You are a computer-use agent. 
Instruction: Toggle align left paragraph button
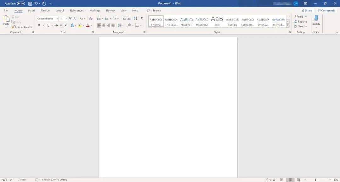pos(99,25)
